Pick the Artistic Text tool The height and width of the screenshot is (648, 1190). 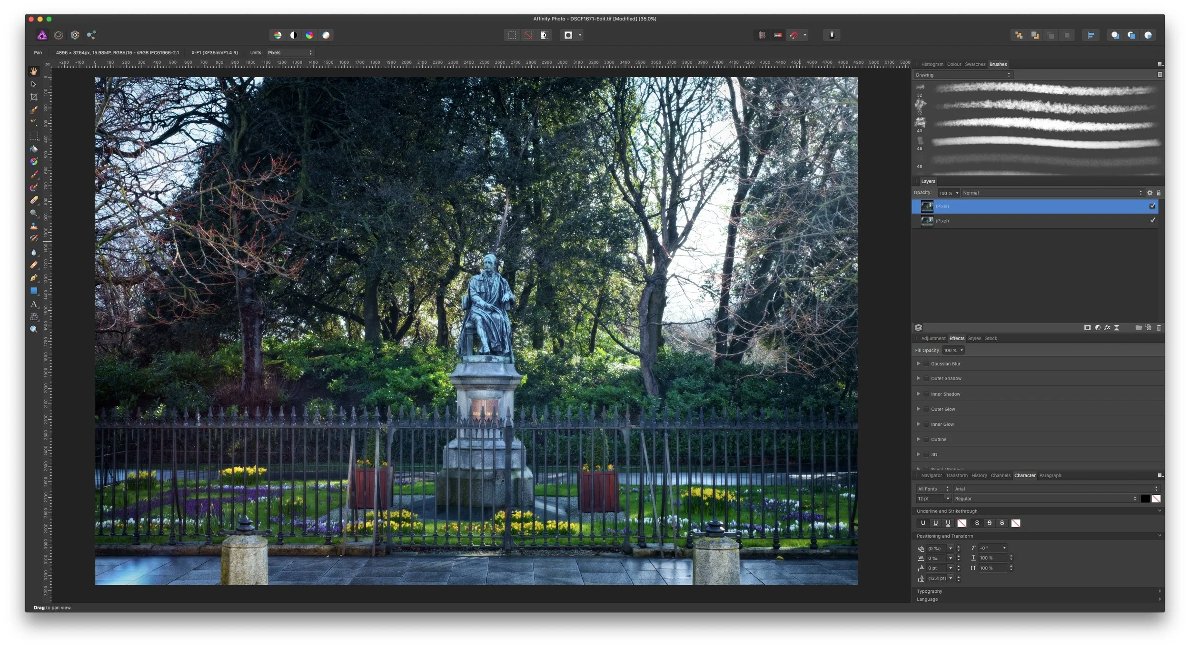(x=34, y=304)
